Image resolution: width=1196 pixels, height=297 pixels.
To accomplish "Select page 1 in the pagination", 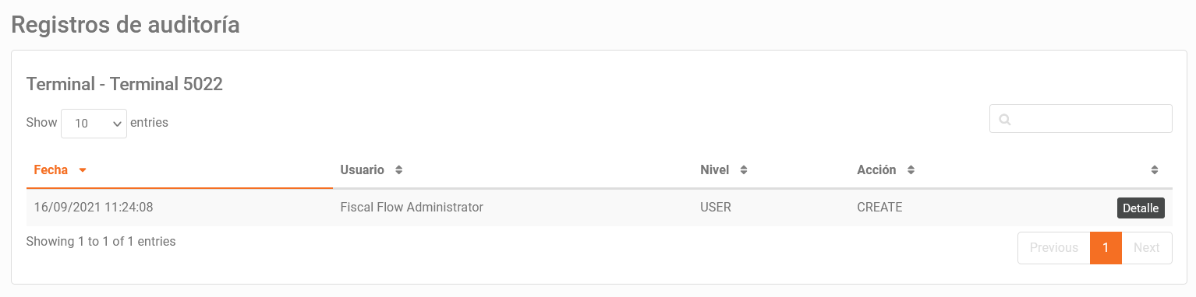I will 1106,248.
